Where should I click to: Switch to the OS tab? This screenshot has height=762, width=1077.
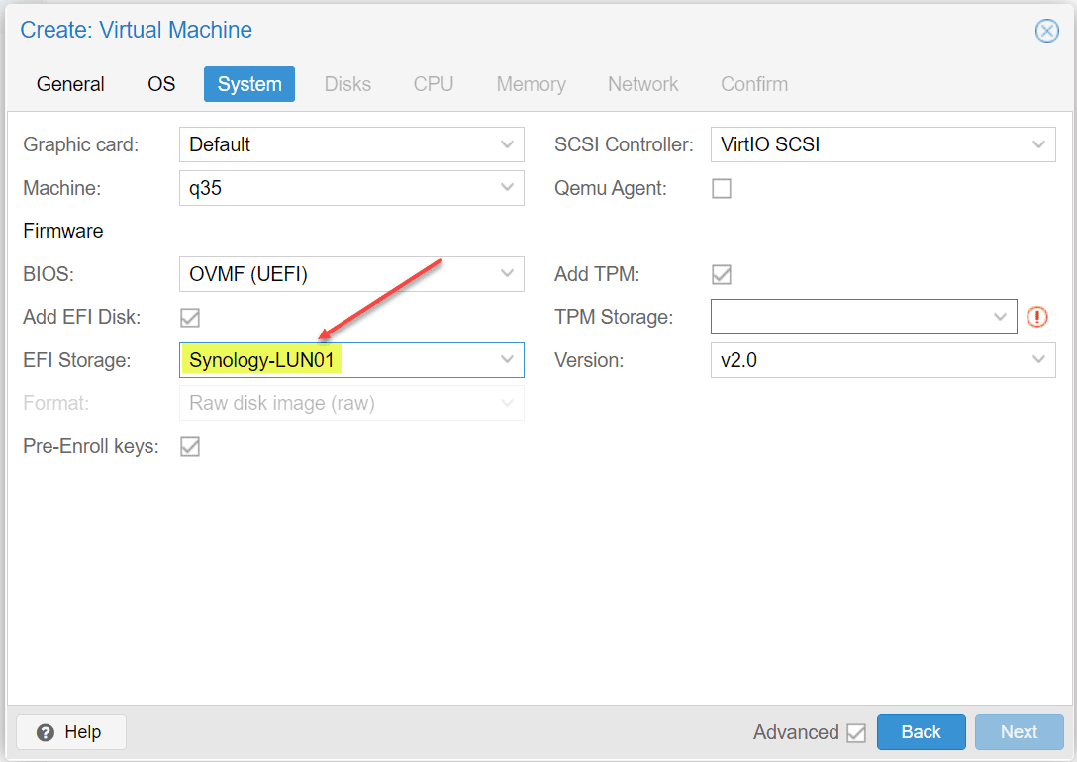[160, 84]
